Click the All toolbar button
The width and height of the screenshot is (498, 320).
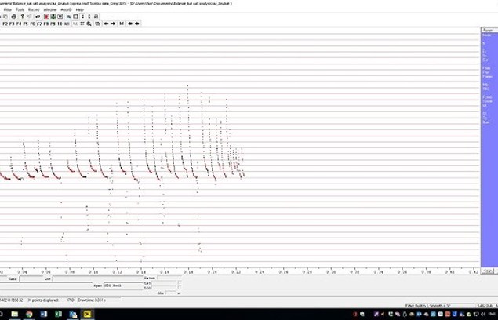67,24
